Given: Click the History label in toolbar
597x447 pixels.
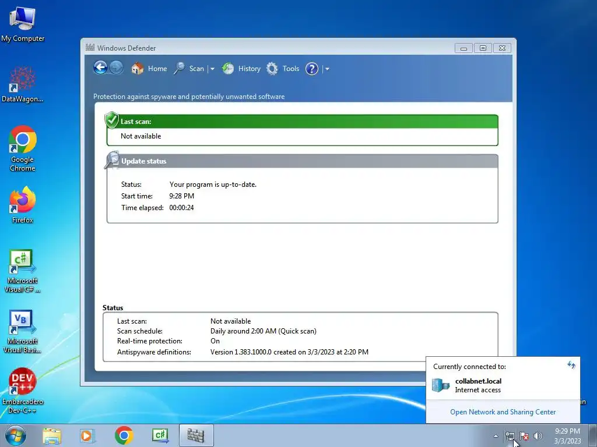Looking at the screenshot, I should tap(249, 69).
